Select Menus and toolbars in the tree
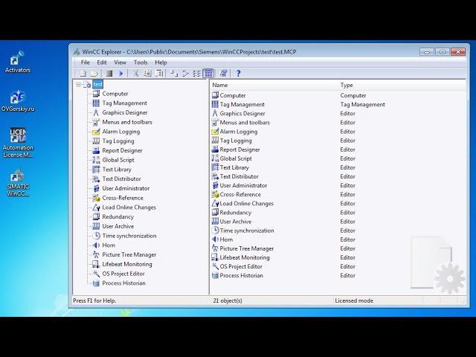Image resolution: width=476 pixels, height=357 pixels. [x=127, y=122]
